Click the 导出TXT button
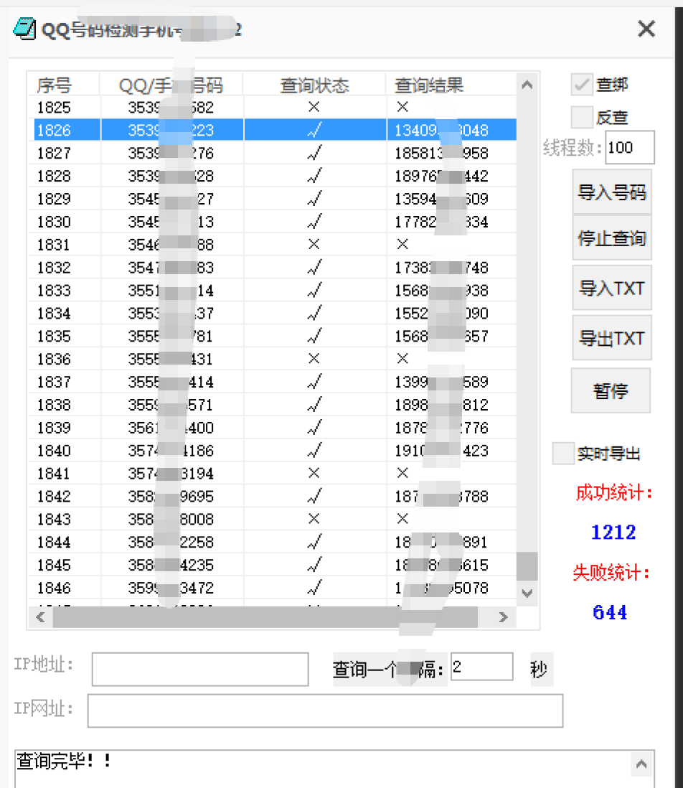Screen dimensions: 683x788 tap(612, 338)
